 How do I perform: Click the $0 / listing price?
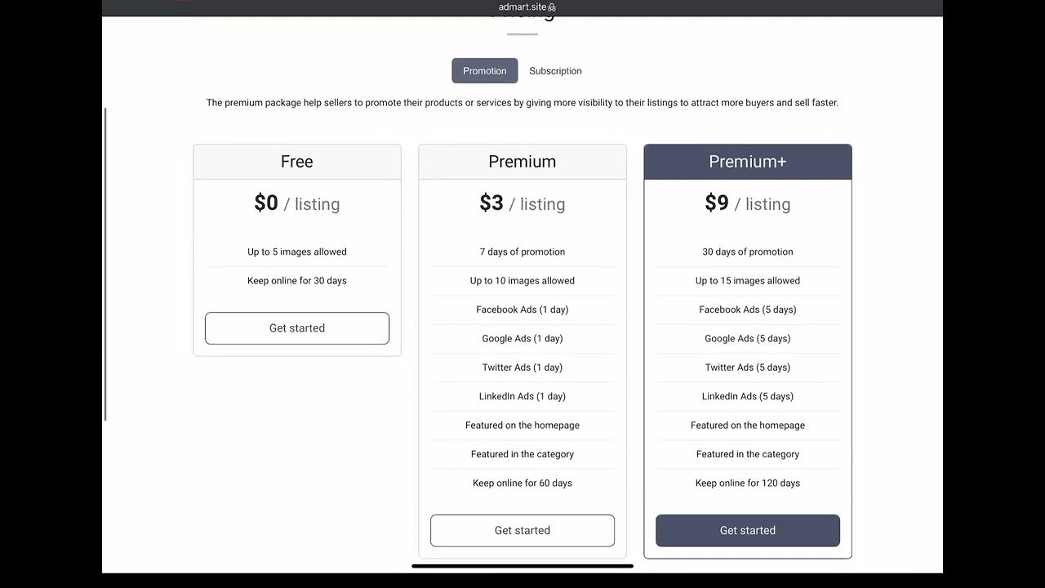click(297, 203)
